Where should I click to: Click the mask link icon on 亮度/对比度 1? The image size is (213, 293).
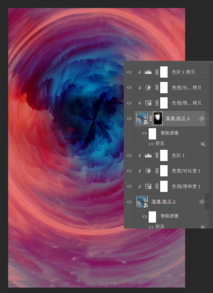tap(157, 171)
